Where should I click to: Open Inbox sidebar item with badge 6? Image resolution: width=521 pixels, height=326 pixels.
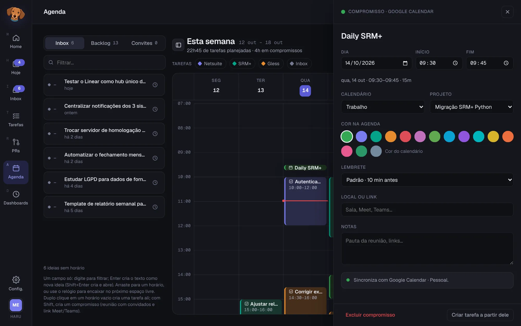16,94
